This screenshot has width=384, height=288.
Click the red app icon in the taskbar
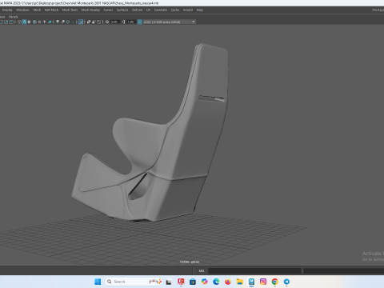tap(181, 282)
